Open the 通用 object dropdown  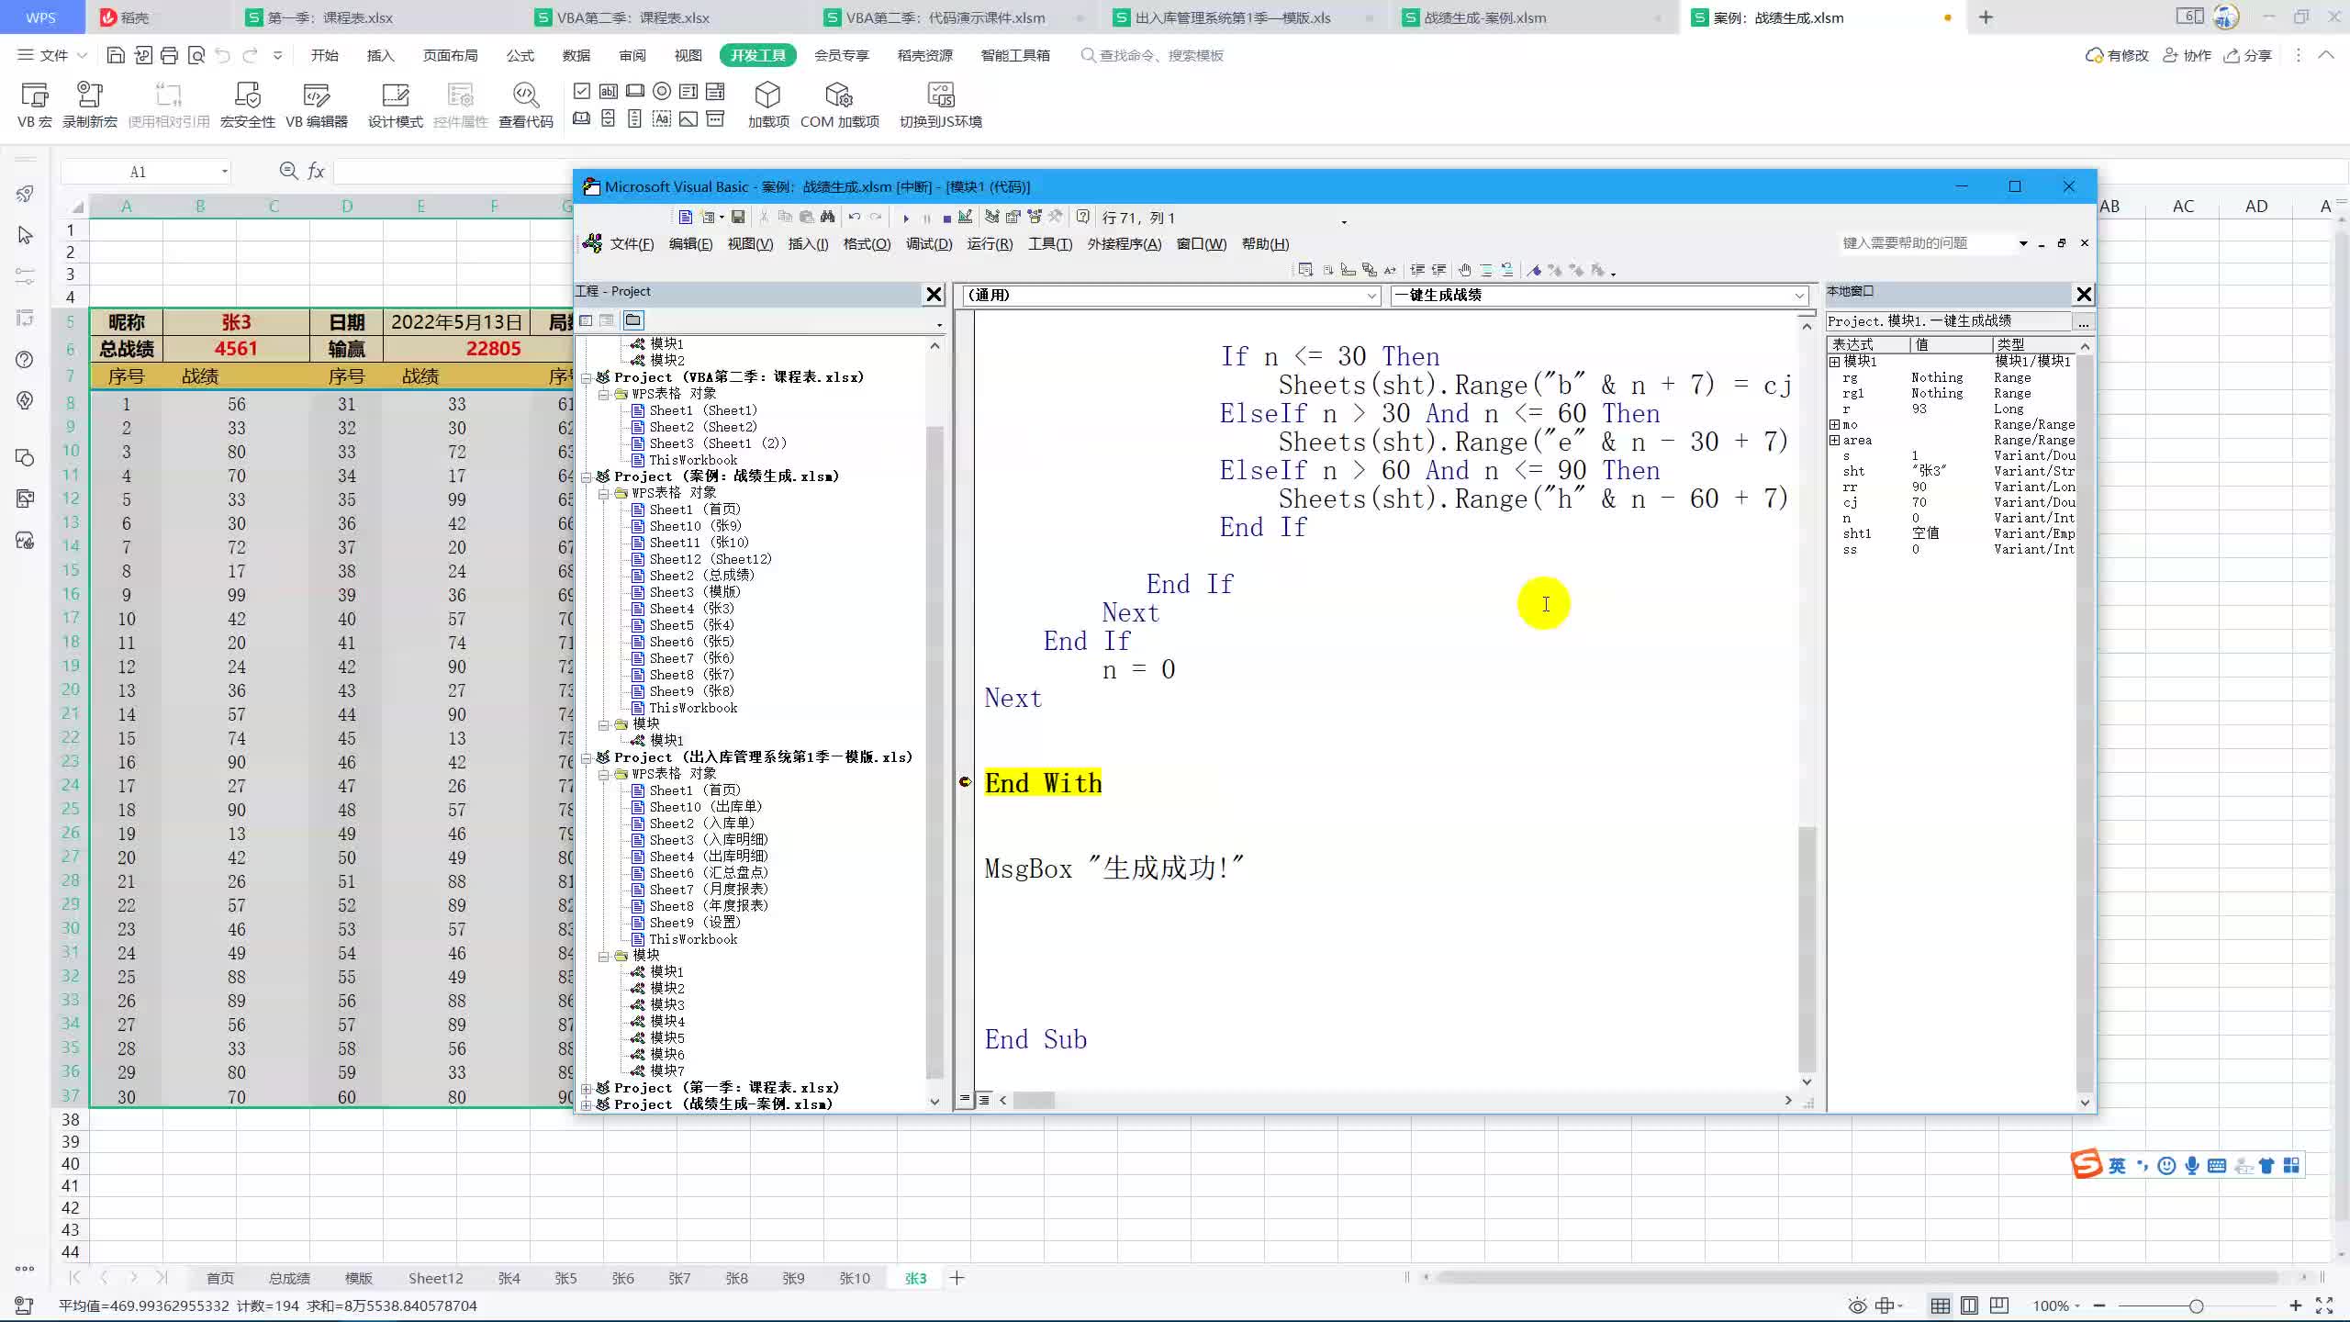(x=1371, y=296)
